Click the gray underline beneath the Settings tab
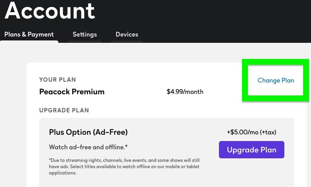 [85, 41]
